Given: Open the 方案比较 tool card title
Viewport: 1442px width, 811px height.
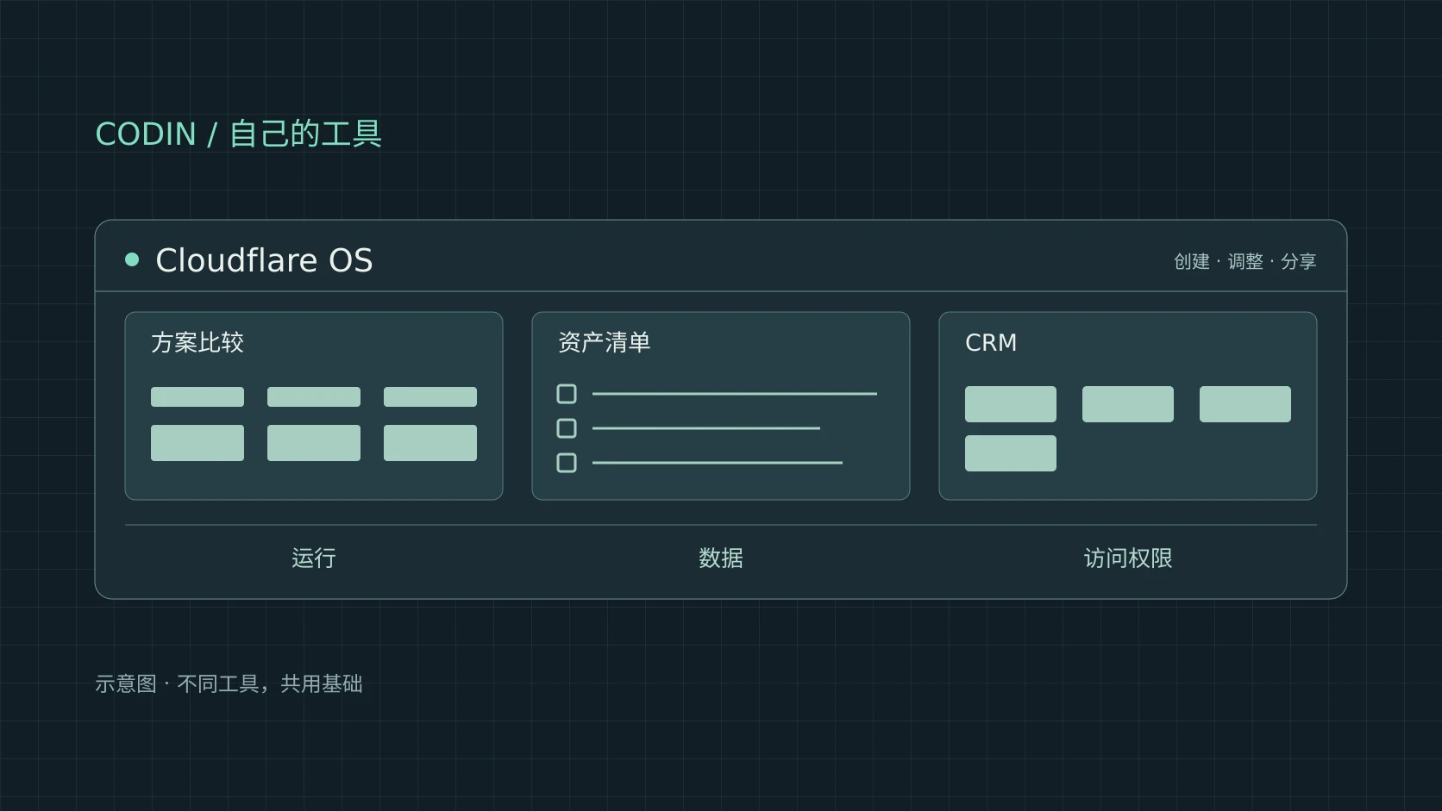Looking at the screenshot, I should [197, 343].
